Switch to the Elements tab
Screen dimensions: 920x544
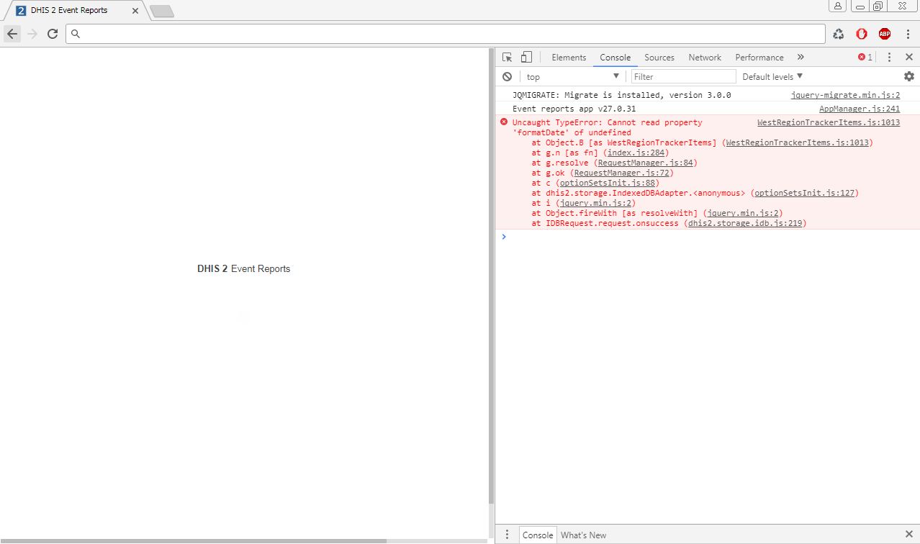569,58
